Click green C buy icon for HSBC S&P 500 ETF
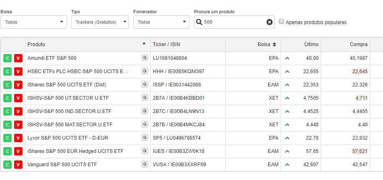 [7, 72]
